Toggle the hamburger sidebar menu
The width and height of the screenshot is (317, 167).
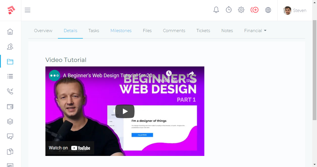[28, 10]
